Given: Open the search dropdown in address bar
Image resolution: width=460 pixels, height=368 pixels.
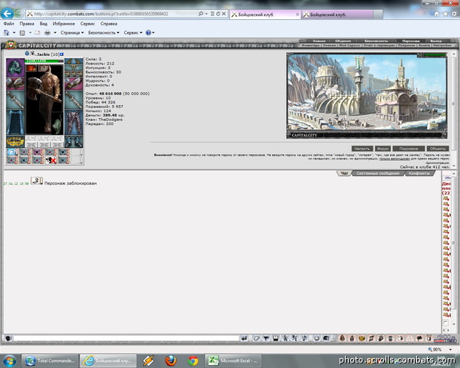Looking at the screenshot, I should [206, 14].
